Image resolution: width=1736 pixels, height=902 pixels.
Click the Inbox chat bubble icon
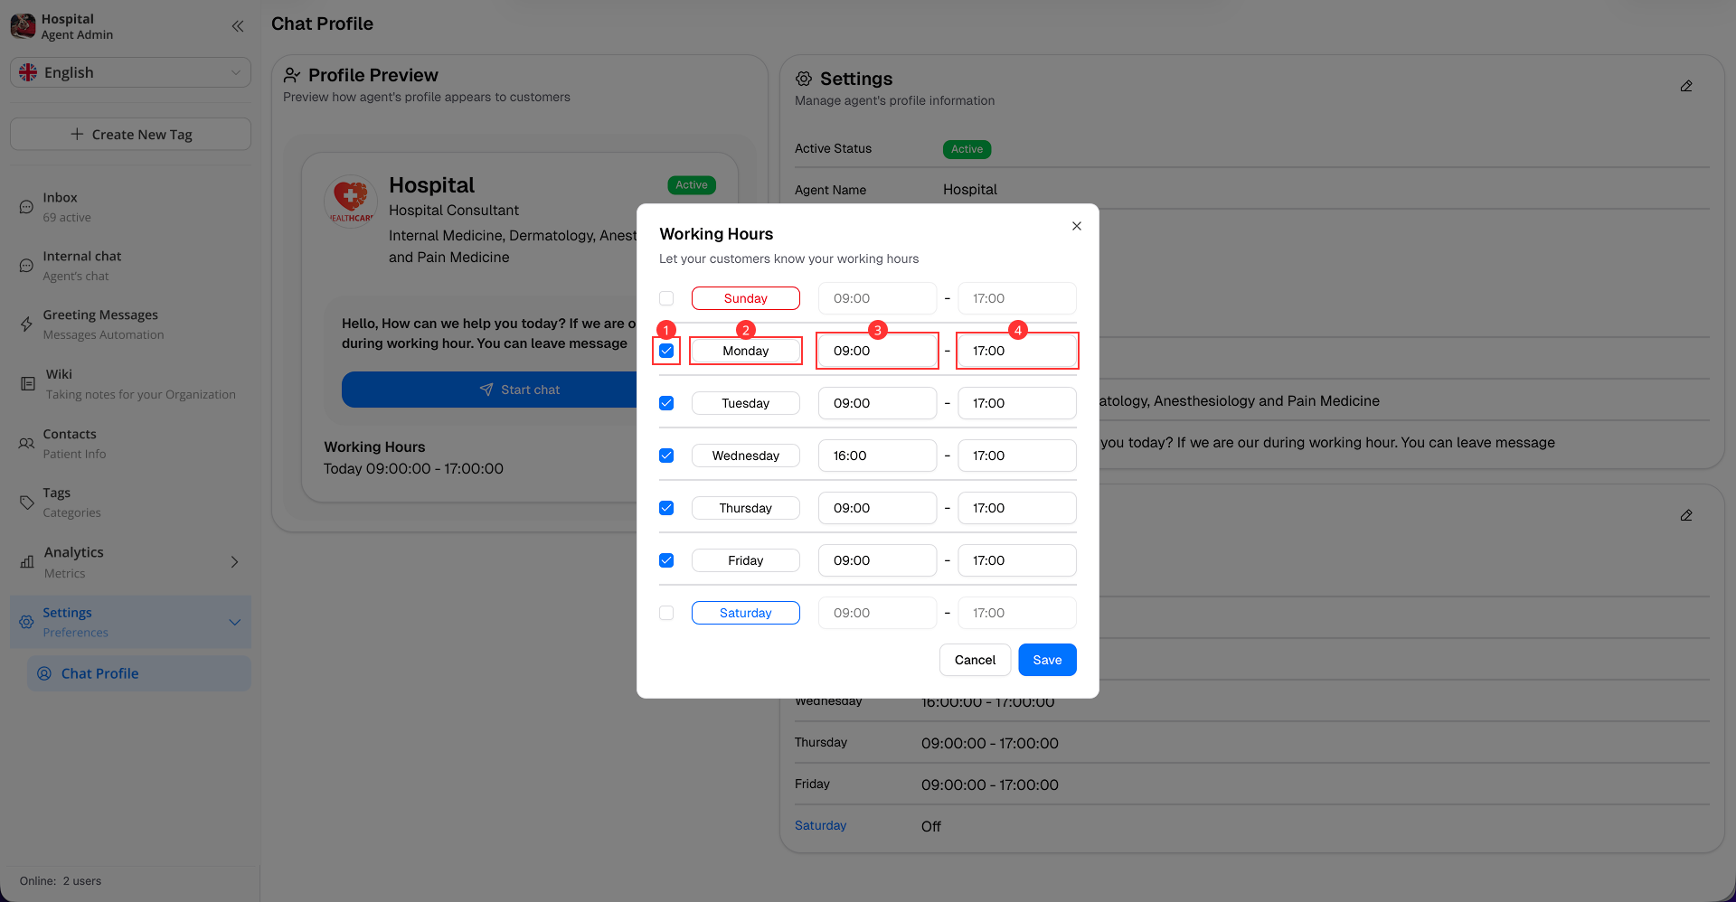point(27,207)
